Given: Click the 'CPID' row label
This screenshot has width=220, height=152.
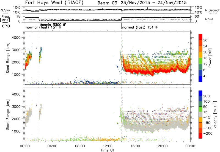Looking at the screenshot, I should tap(6, 26).
